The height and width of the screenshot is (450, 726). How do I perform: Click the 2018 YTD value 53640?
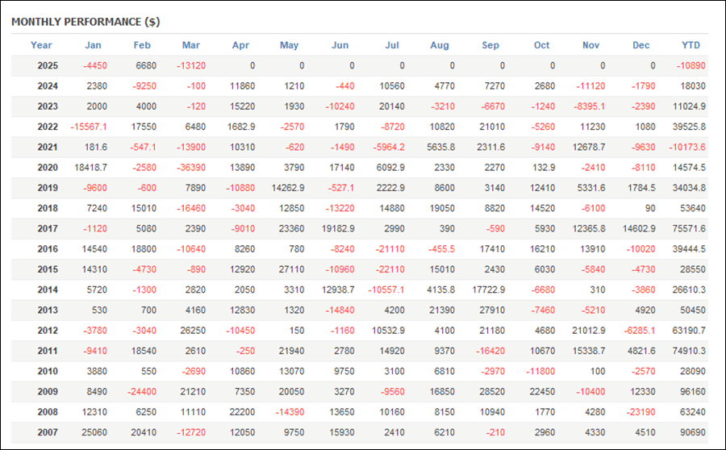693,208
